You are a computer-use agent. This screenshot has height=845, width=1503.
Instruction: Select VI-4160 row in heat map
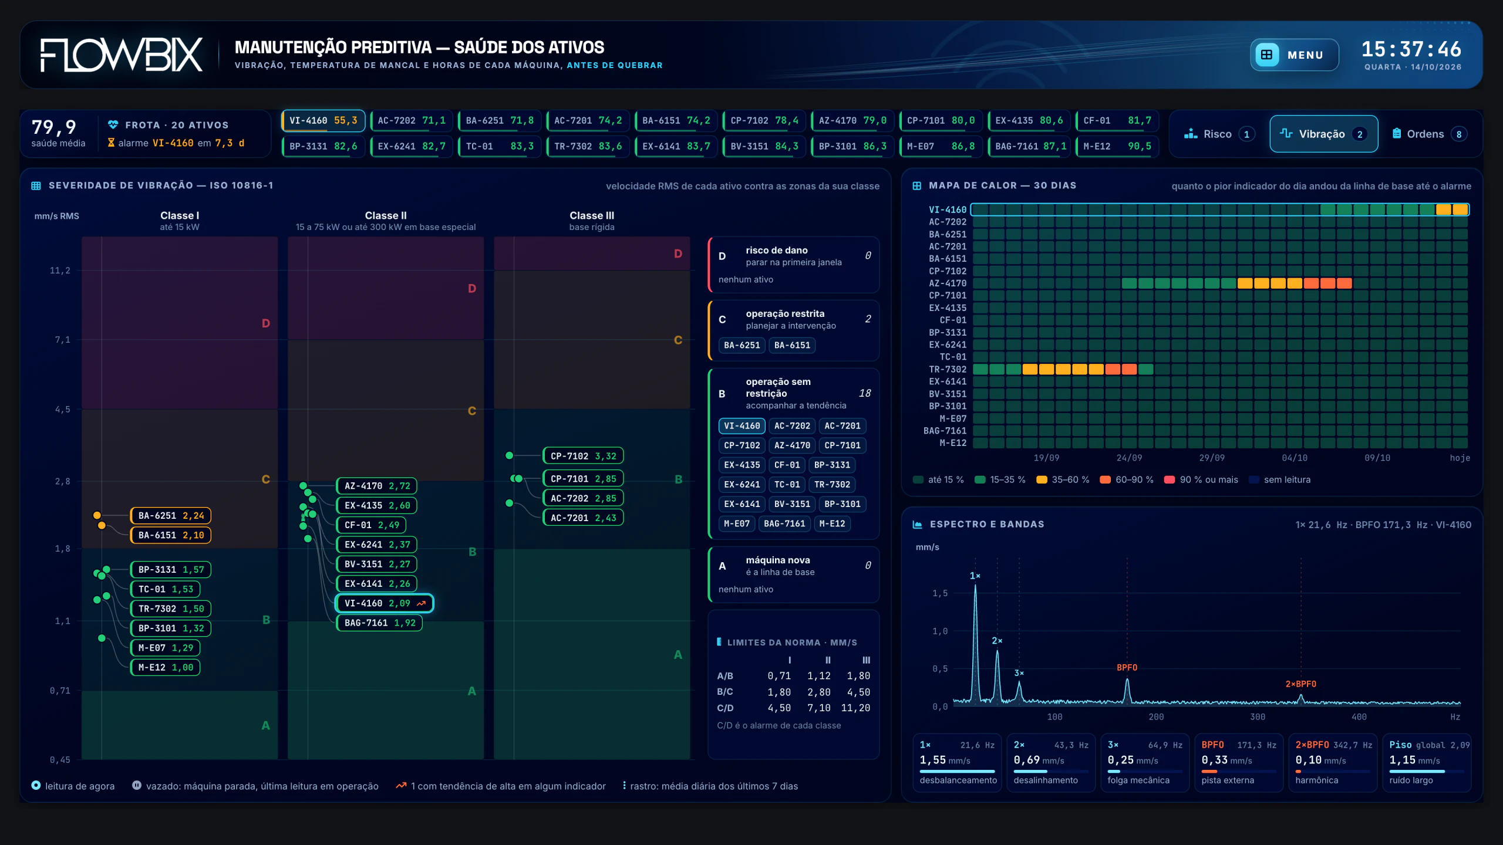click(1219, 209)
